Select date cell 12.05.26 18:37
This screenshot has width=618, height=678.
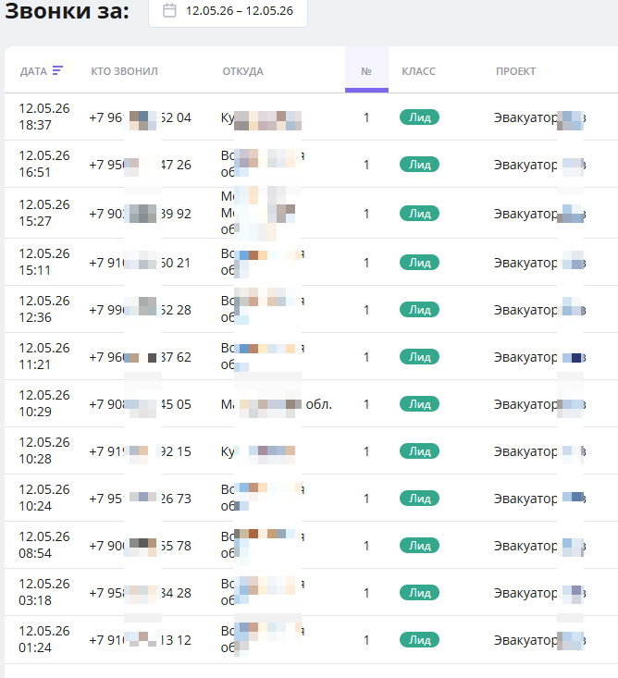[x=44, y=117]
